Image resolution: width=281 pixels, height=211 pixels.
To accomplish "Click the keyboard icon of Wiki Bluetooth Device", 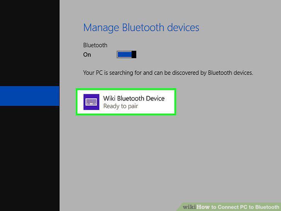I will 91,102.
